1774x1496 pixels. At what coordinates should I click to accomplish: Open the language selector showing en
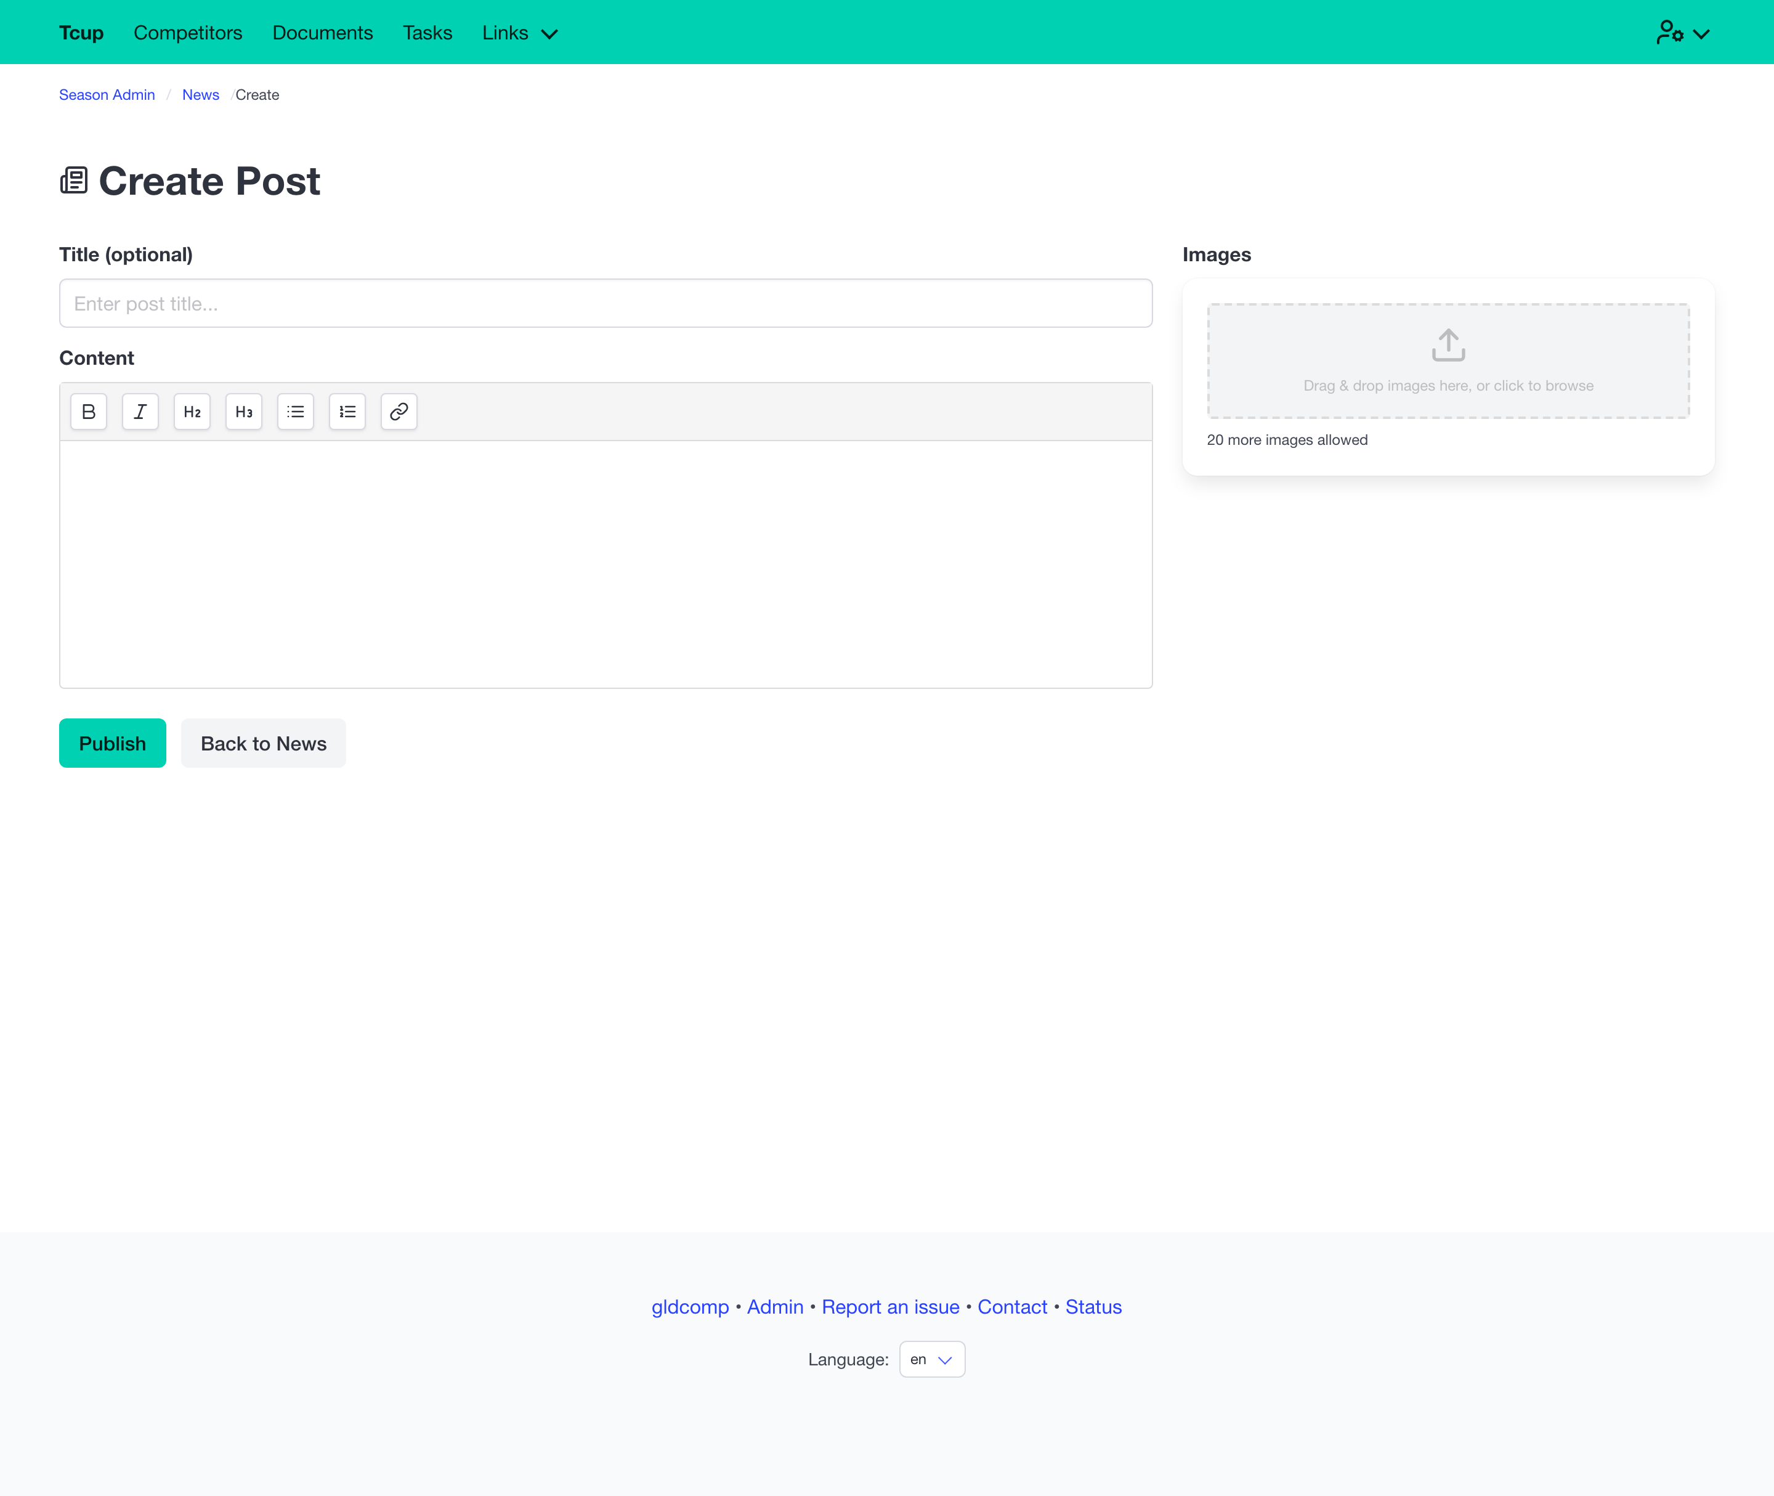(932, 1359)
